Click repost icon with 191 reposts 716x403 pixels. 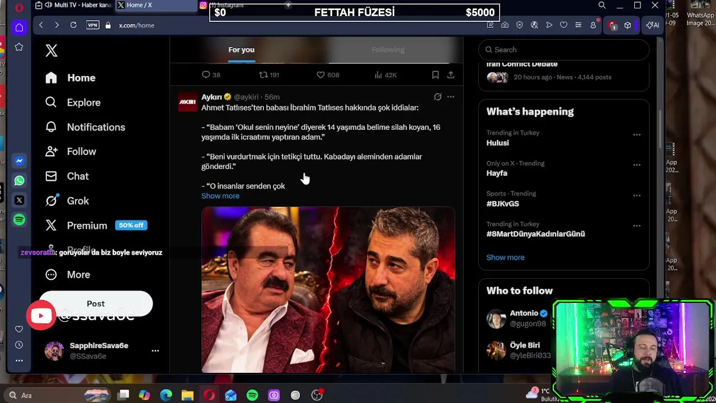269,75
